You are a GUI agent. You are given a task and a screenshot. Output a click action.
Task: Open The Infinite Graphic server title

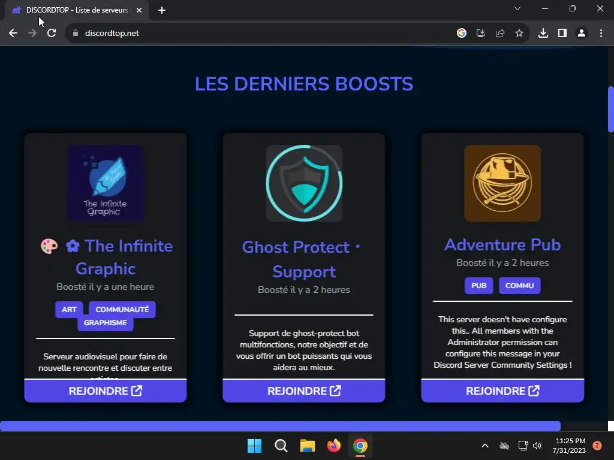click(x=106, y=257)
